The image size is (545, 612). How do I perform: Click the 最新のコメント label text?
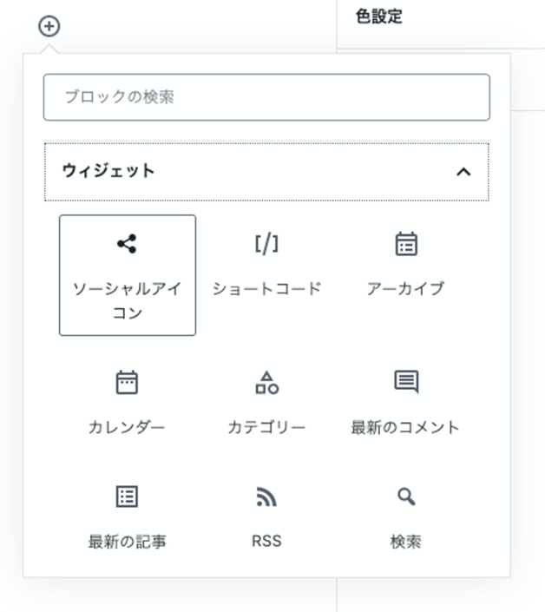click(405, 427)
